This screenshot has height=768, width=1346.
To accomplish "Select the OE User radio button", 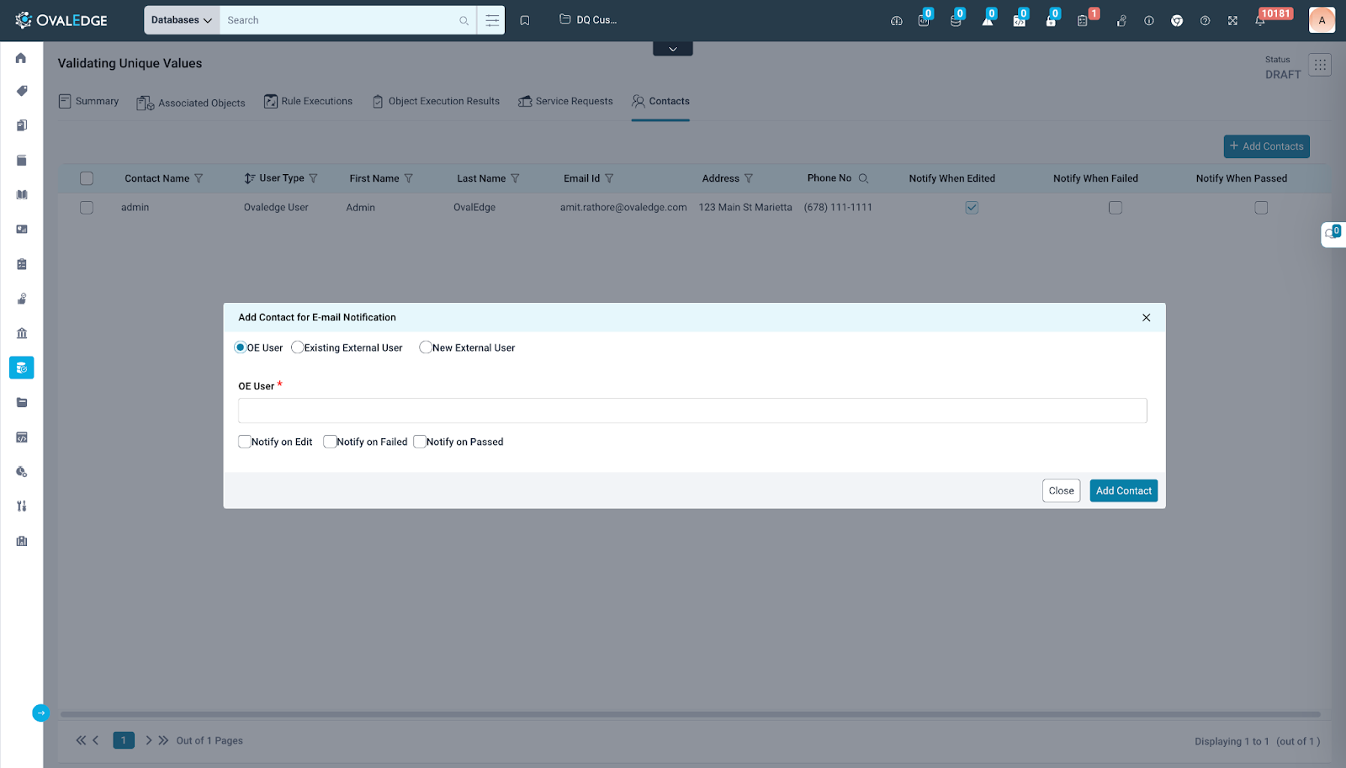I will [241, 347].
